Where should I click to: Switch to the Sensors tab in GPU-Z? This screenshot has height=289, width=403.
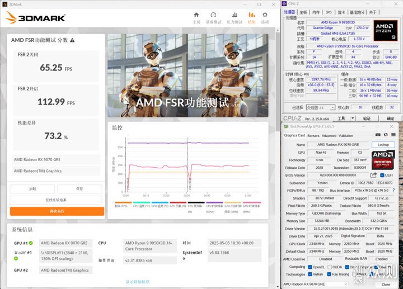point(313,135)
